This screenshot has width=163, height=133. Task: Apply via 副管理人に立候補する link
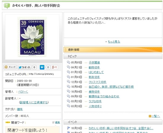(34, 102)
